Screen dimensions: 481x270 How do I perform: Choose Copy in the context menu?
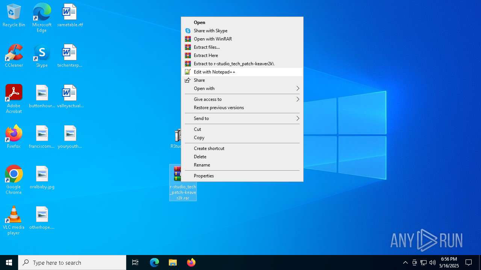[242, 138]
